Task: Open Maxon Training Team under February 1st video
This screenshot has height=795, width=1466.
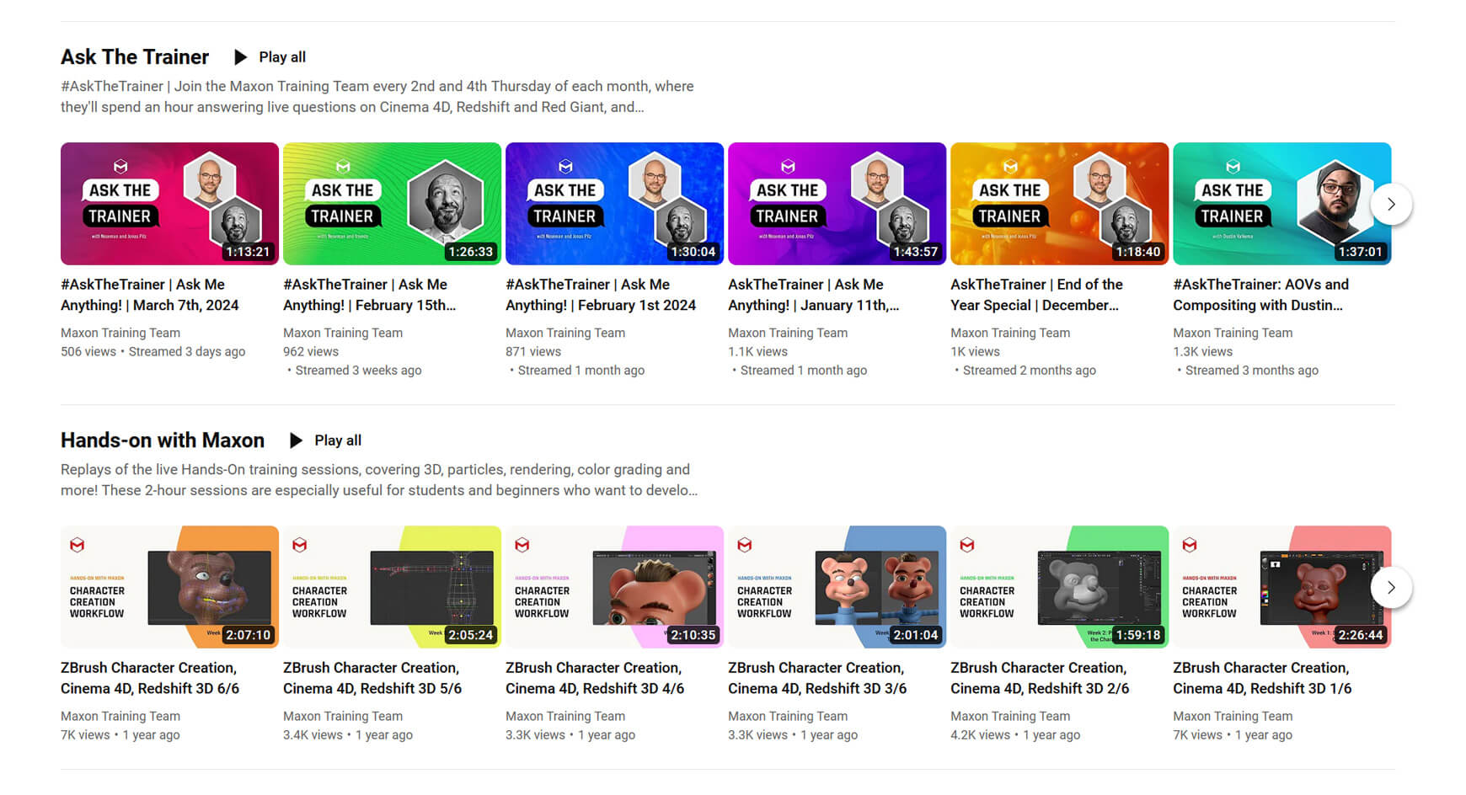Action: pos(565,333)
